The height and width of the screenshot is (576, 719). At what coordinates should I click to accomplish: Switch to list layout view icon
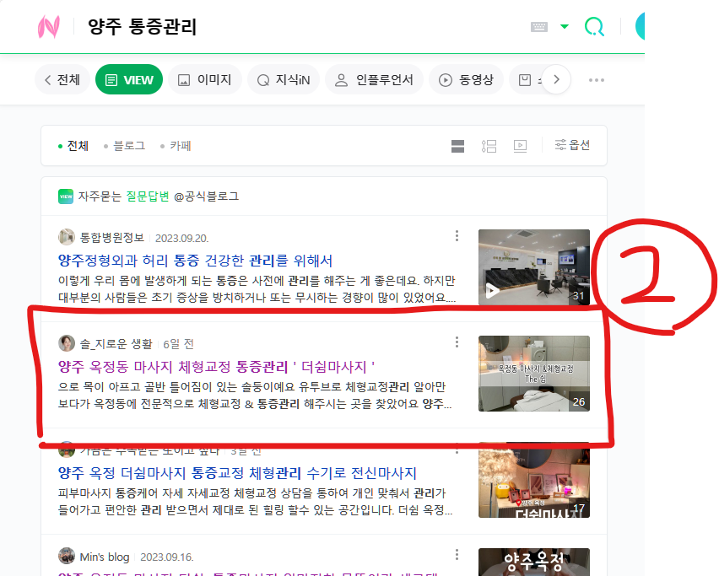(x=489, y=146)
